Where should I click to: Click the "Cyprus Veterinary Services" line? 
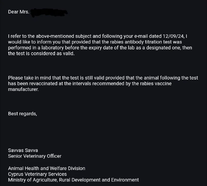[x=37, y=174]
